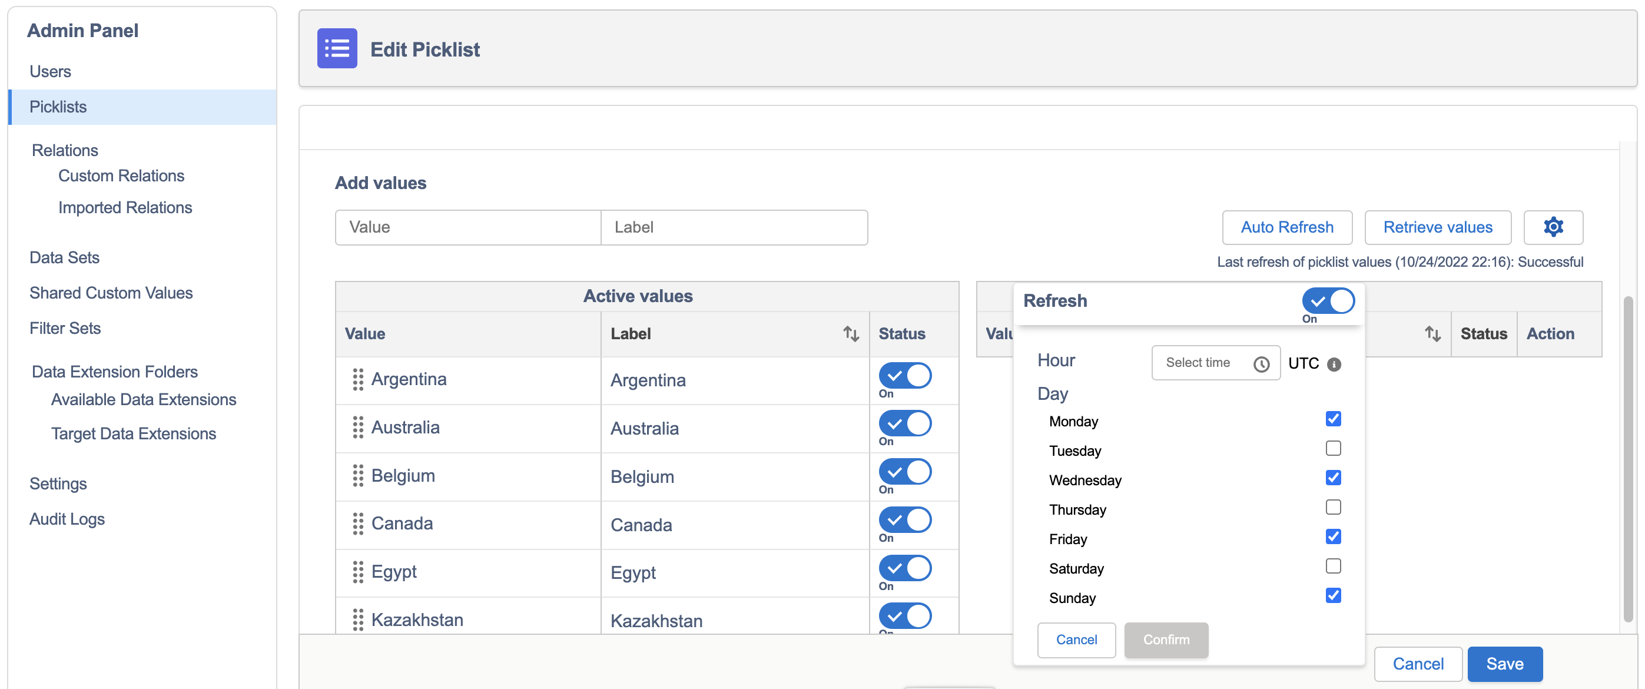Screen dimensions: 1645x689
Task: Toggle Argentina status switch
Action: [905, 376]
